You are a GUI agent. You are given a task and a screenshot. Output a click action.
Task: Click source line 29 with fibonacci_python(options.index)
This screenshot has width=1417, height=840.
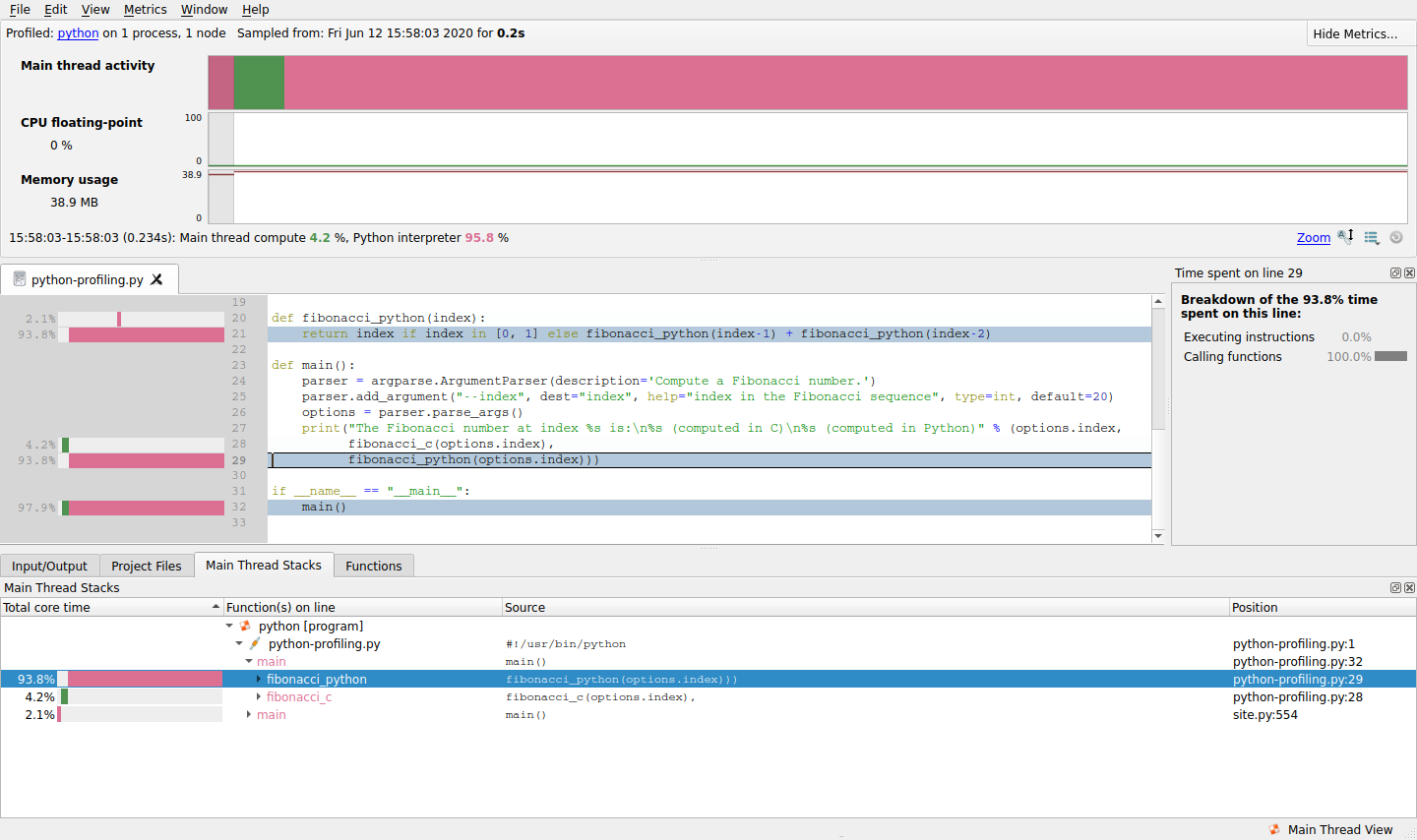709,459
